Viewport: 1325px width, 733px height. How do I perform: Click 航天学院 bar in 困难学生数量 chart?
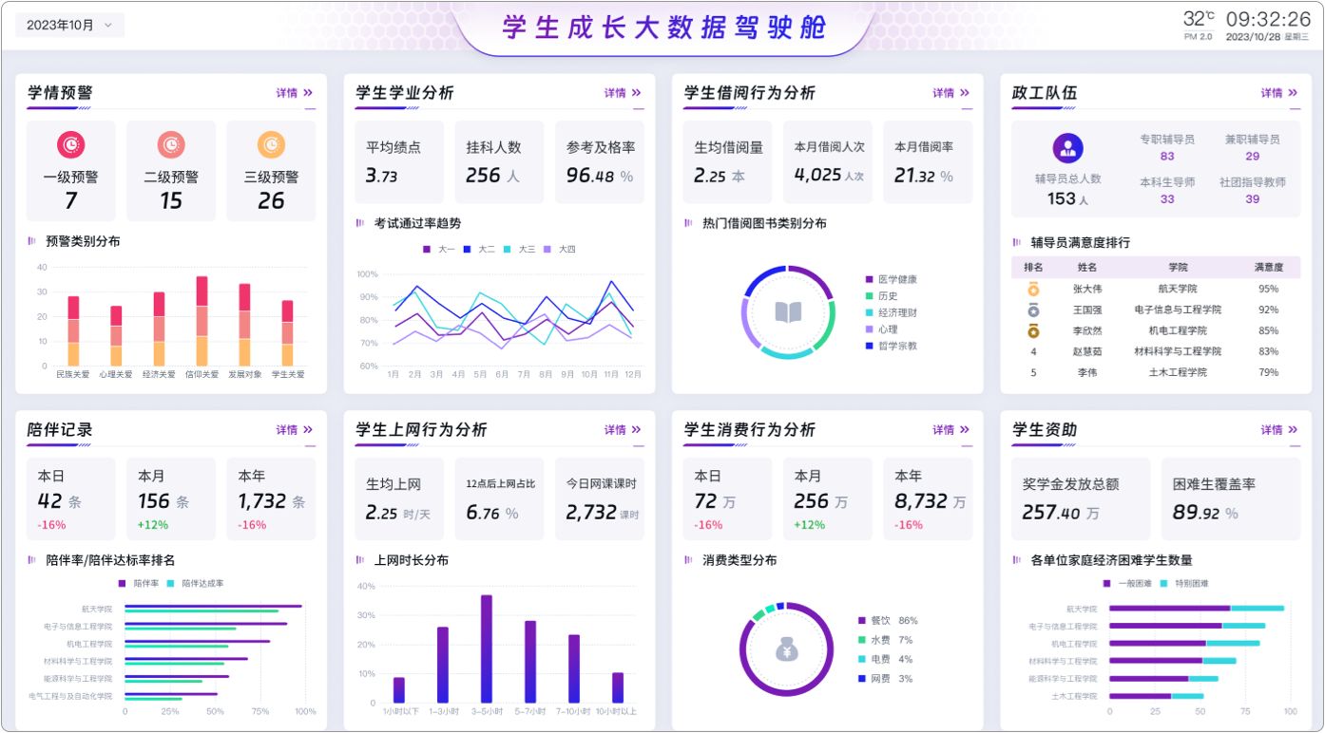pyautogui.click(x=1197, y=609)
